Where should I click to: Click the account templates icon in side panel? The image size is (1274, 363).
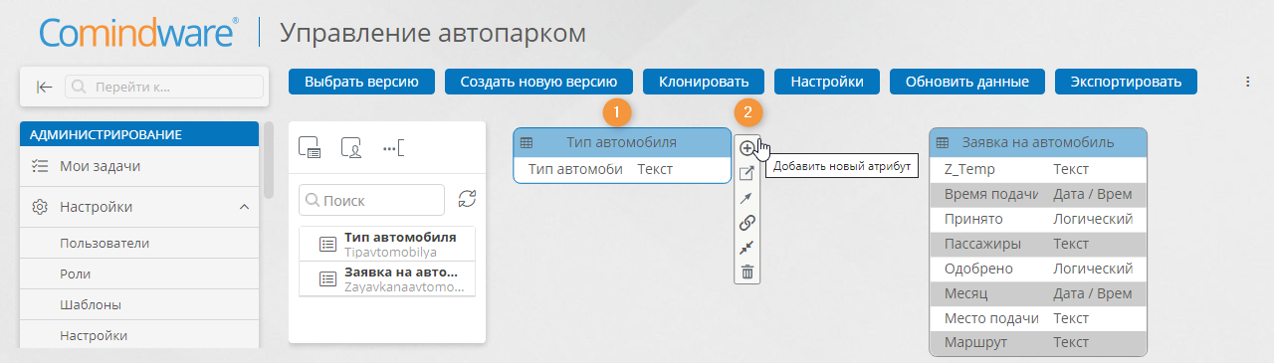350,148
